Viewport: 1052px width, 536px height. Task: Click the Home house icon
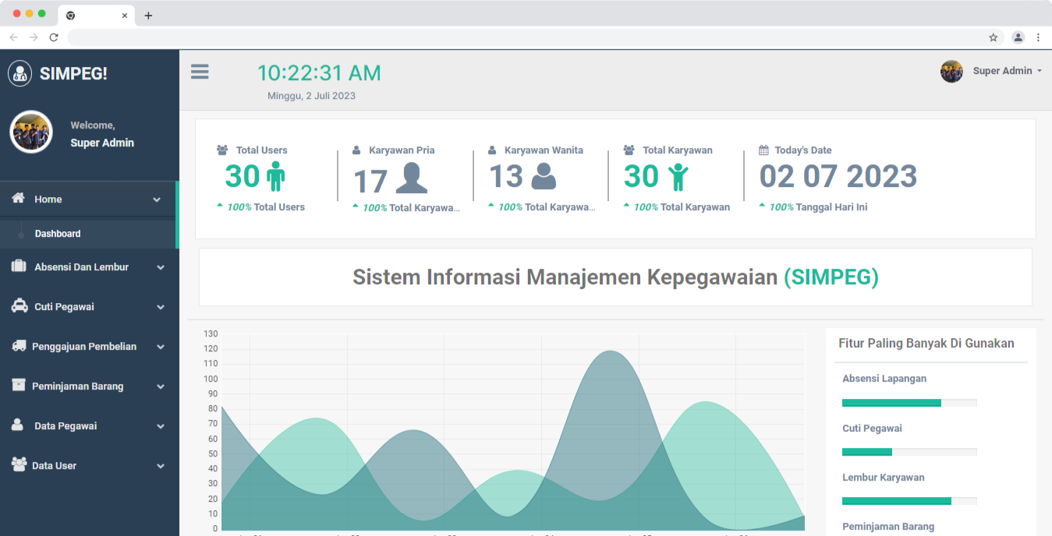19,199
